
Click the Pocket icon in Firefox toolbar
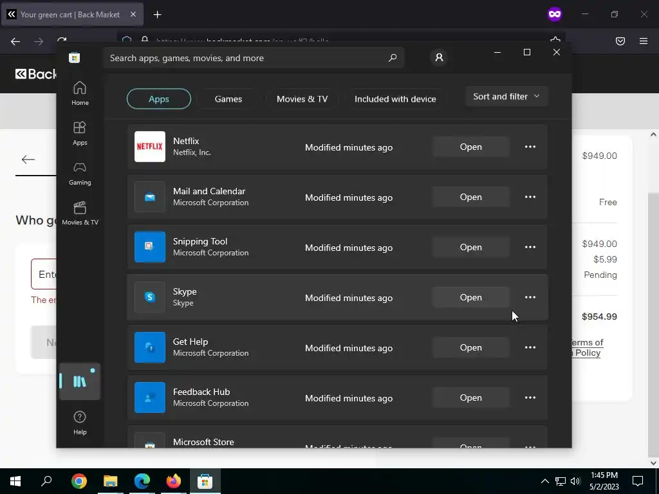[620, 41]
